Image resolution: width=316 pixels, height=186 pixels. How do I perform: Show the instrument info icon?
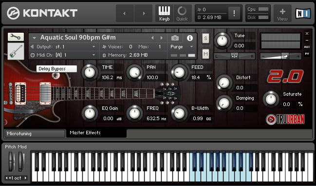[x=189, y=38]
